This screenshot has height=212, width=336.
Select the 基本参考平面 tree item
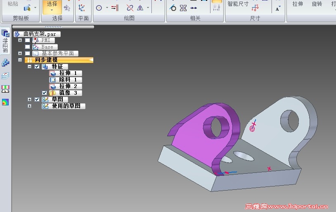[x=55, y=53]
